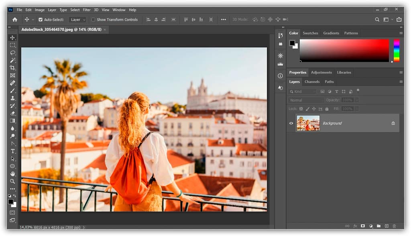Click the add layer style fx icon
This screenshot has width=411, height=236.
point(355,226)
